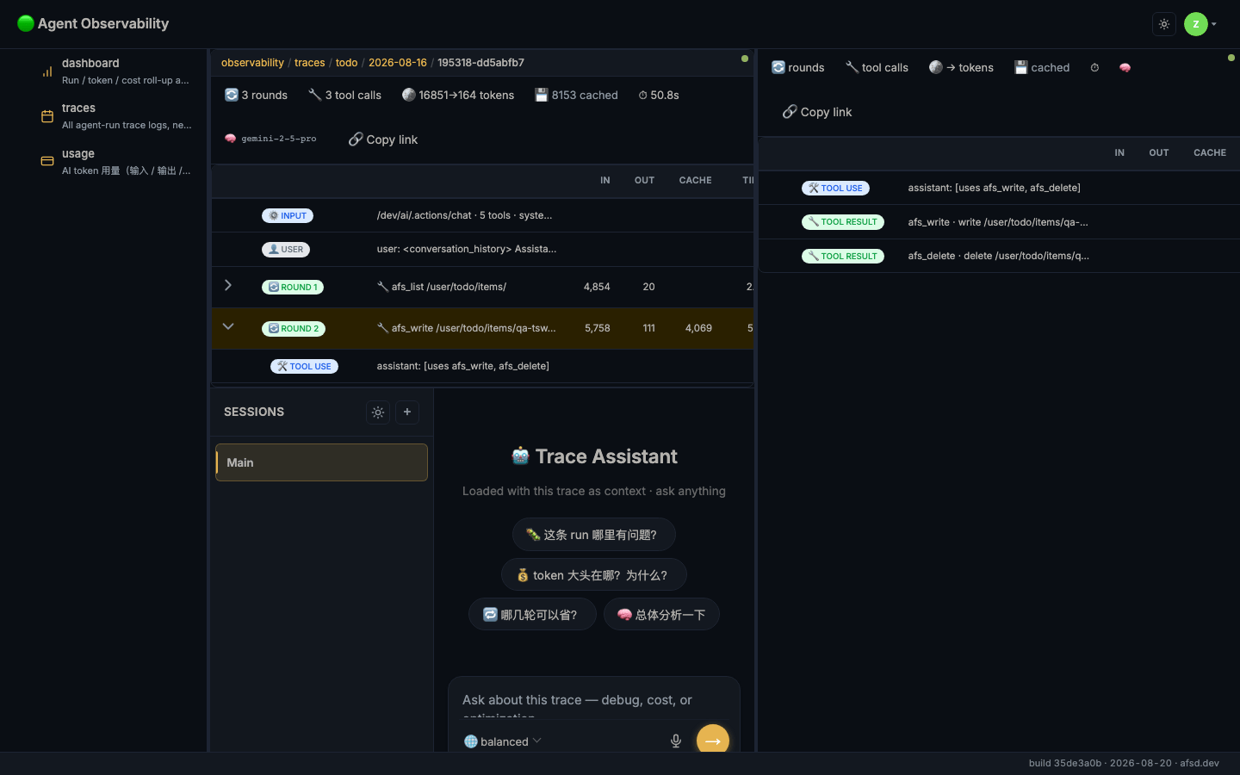
Task: Click the 8153 cached floppy icon
Action: (x=542, y=95)
